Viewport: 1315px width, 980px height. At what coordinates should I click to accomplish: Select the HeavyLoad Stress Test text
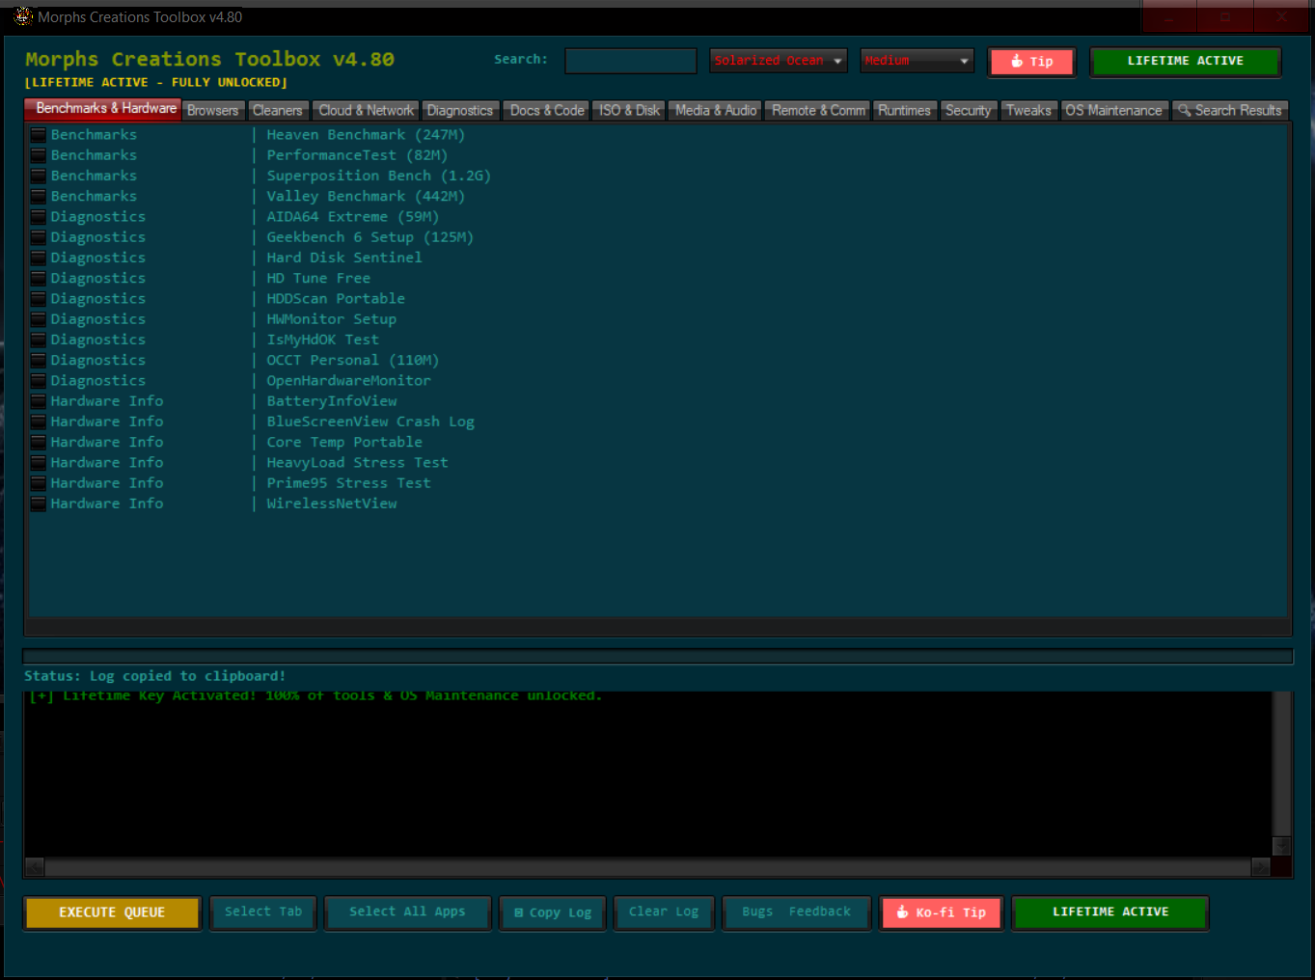(357, 463)
